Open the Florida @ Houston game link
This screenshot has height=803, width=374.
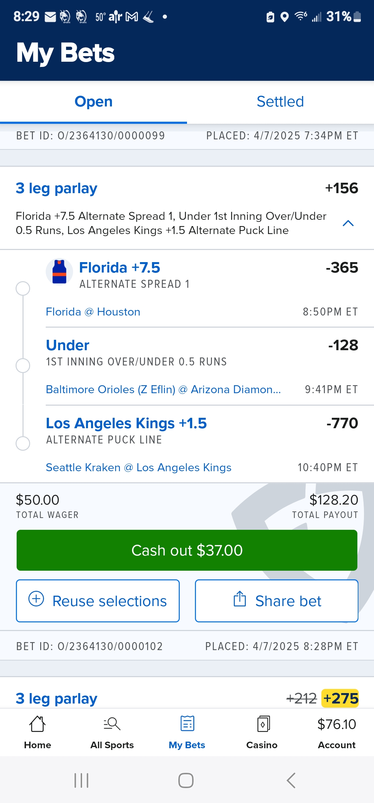[x=93, y=312]
